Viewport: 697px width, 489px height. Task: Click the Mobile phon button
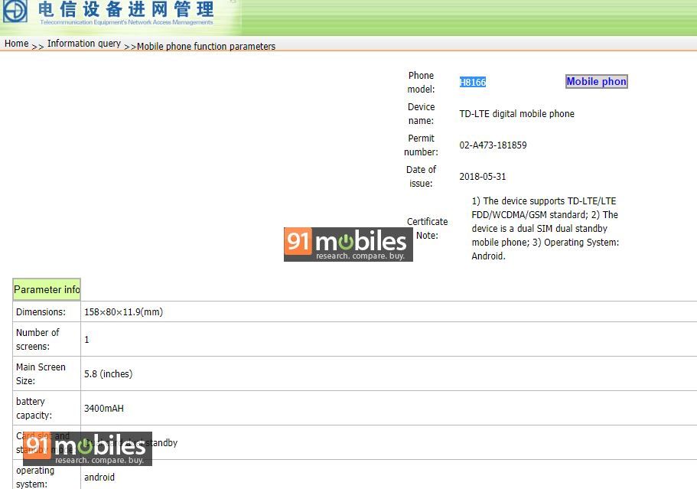click(596, 81)
